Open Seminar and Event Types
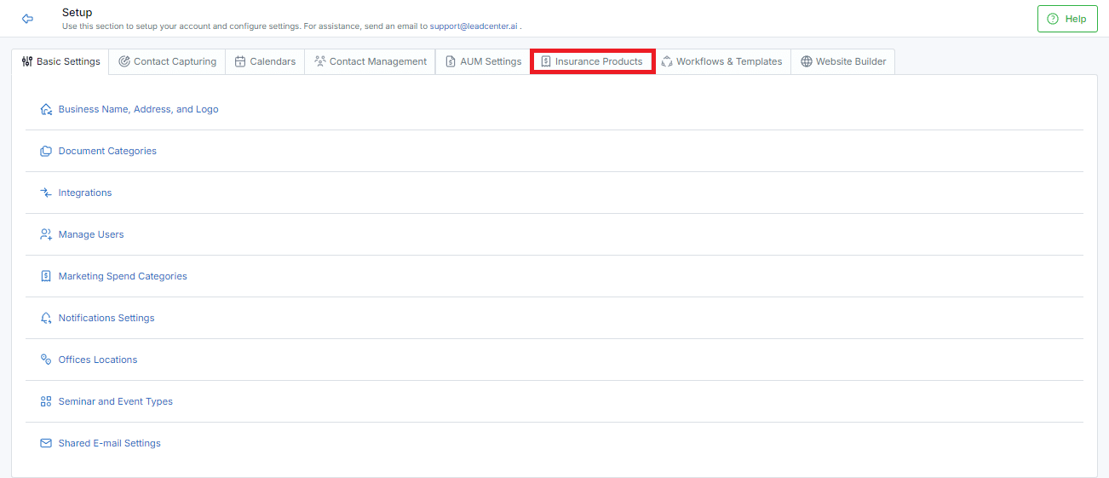The width and height of the screenshot is (1109, 478). point(116,401)
